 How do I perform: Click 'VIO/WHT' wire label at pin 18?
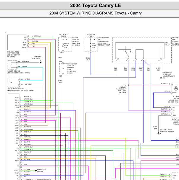(x=27, y=139)
